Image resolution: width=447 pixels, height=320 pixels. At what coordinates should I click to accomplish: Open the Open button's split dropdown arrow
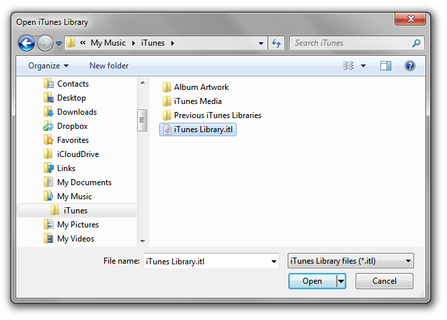click(341, 281)
